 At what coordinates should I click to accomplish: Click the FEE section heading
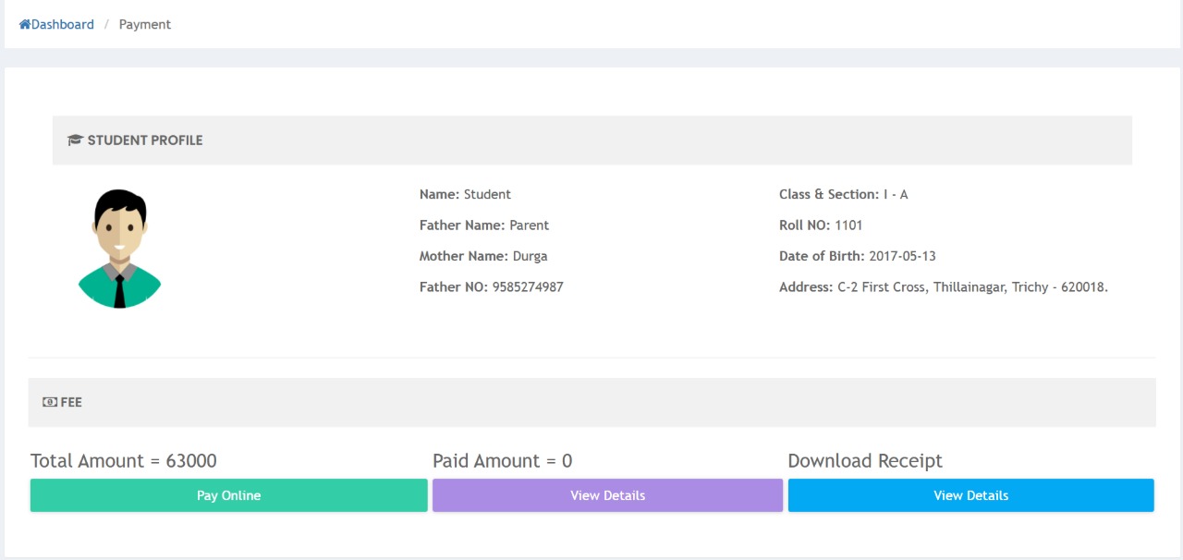(71, 402)
